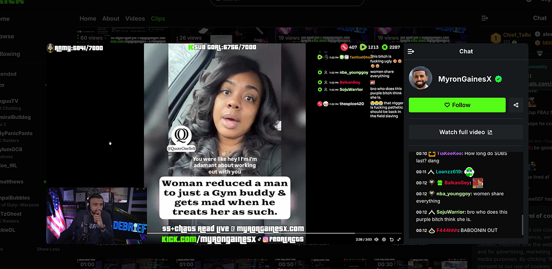Open Watch full video
The width and height of the screenshot is (552, 269).
click(466, 132)
